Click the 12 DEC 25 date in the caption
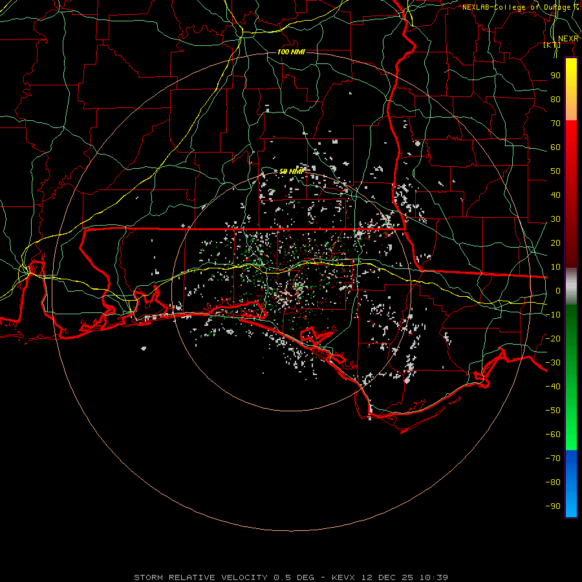 (387, 577)
